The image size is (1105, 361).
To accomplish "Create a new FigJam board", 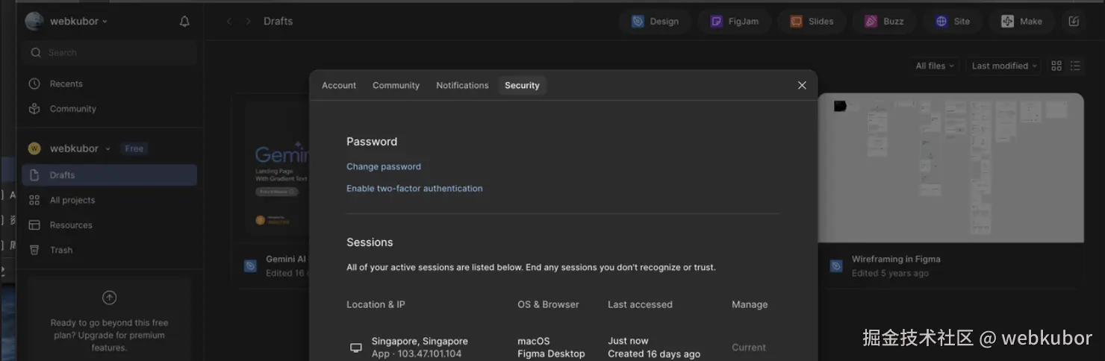I will pyautogui.click(x=734, y=22).
